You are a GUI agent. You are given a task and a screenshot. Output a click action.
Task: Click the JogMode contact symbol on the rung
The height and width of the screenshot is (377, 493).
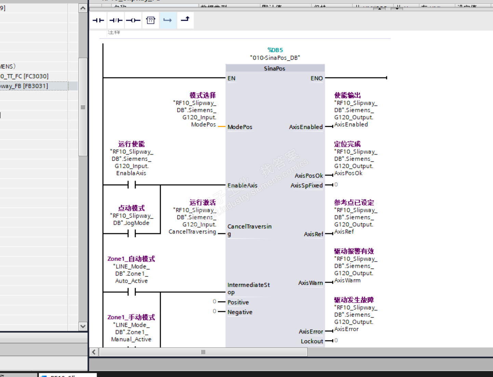coord(132,233)
